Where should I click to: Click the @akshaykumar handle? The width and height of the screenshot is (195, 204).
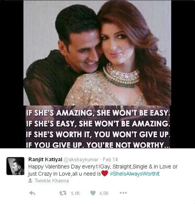(x=81, y=160)
